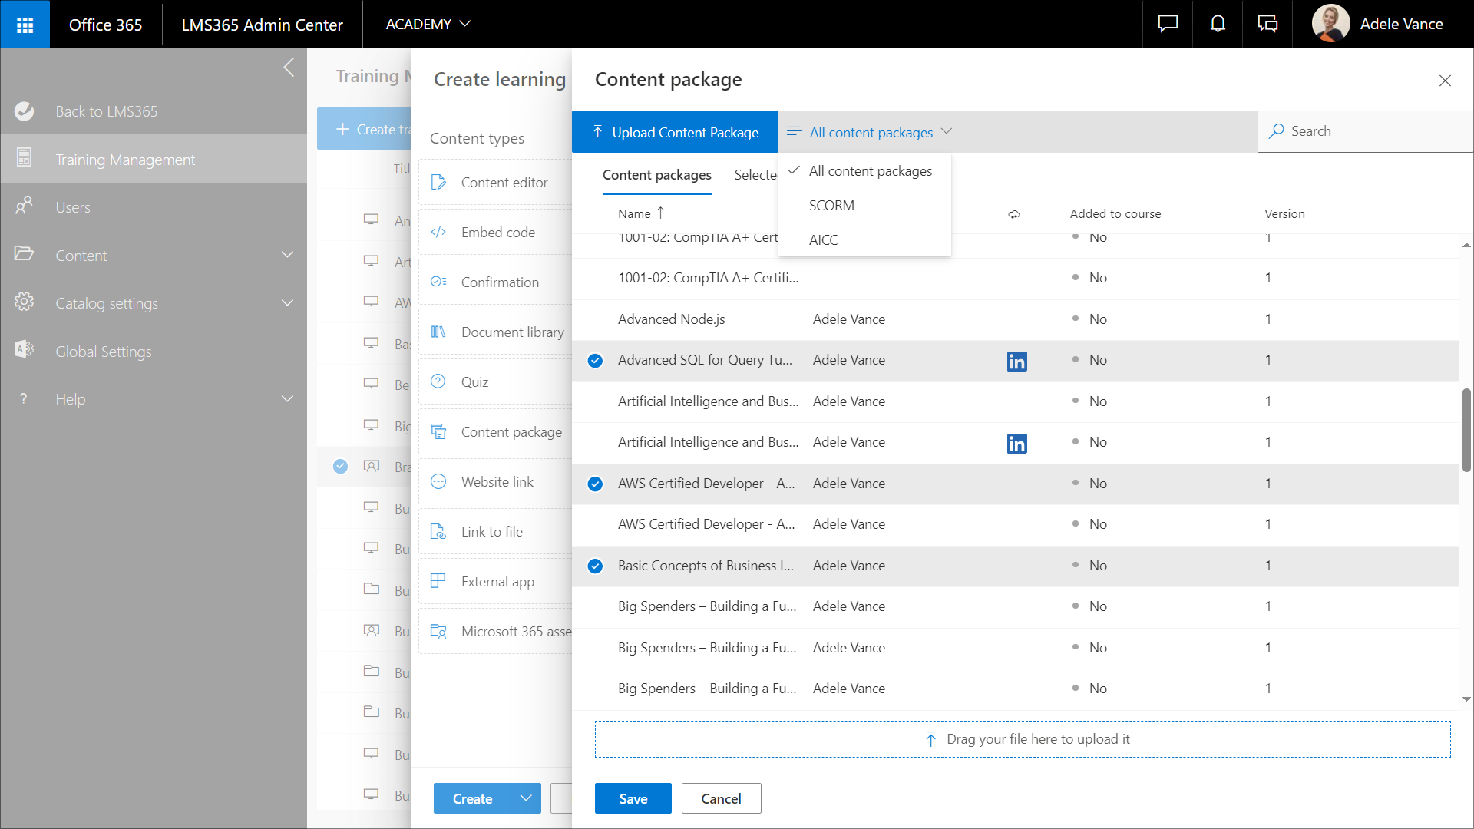Open Adele Vance profile avatar
This screenshot has height=829, width=1474.
1331,24
